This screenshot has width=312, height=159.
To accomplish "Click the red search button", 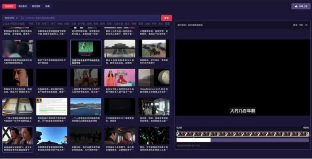I will point(166,18).
